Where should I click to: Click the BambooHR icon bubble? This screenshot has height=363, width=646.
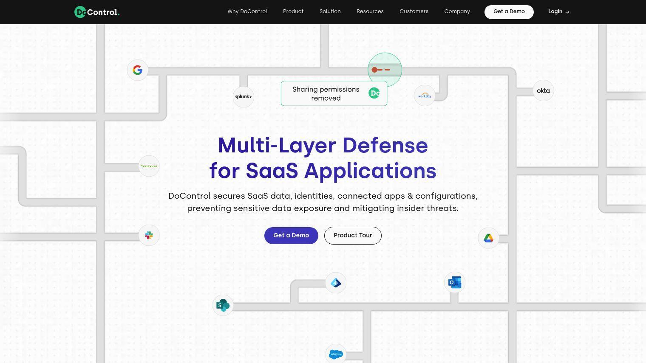[149, 166]
